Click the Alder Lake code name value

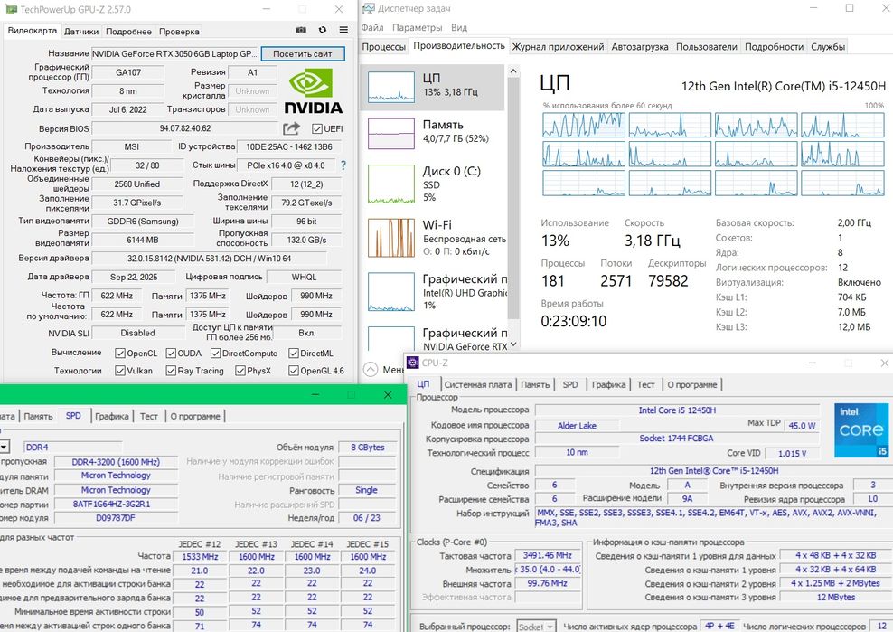[x=577, y=425]
